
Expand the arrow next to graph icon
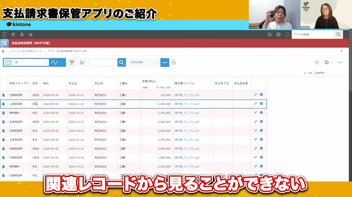tap(62, 62)
